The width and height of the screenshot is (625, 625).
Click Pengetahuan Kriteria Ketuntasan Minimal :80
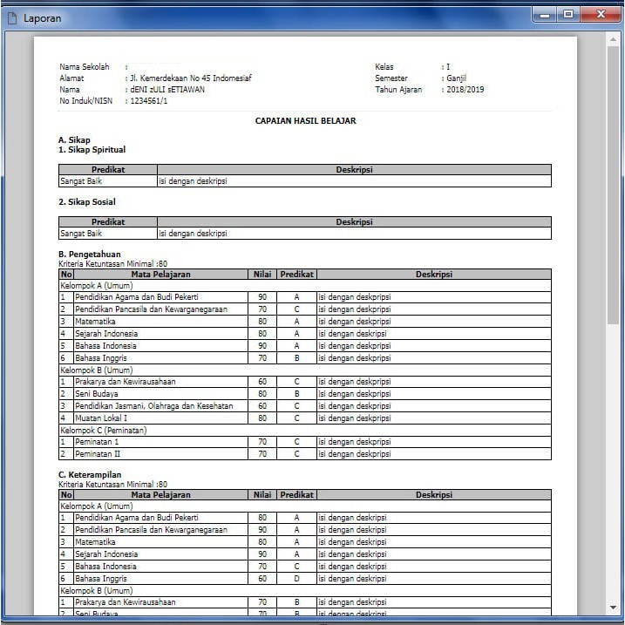pyautogui.click(x=112, y=263)
